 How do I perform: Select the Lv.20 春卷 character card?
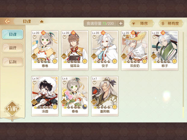(x=45, y=50)
